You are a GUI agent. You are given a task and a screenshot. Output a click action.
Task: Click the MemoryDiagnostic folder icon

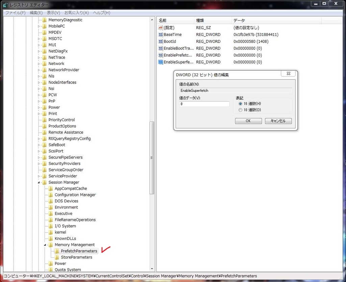click(45, 20)
